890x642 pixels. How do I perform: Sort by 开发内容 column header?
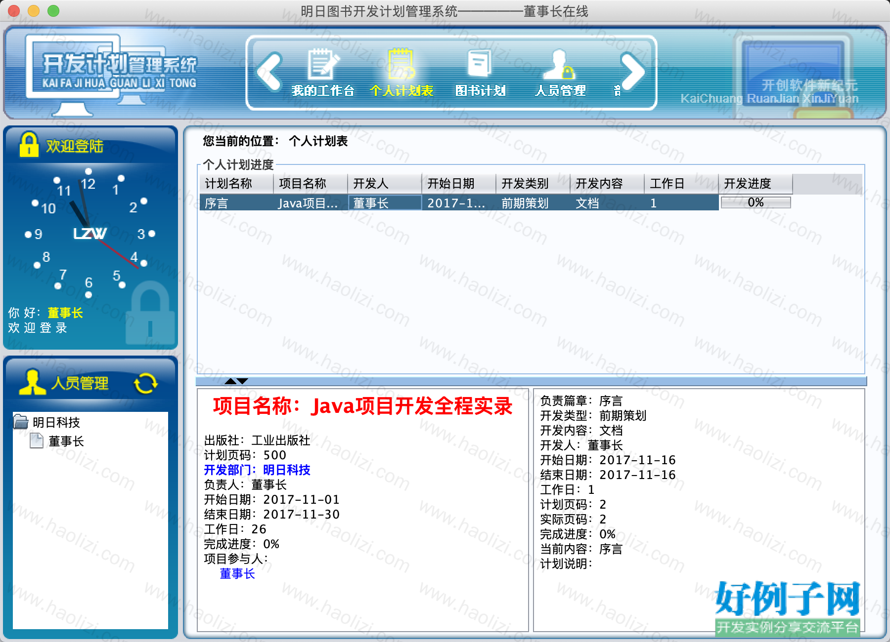(607, 184)
